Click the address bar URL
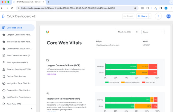 coord(68,8)
